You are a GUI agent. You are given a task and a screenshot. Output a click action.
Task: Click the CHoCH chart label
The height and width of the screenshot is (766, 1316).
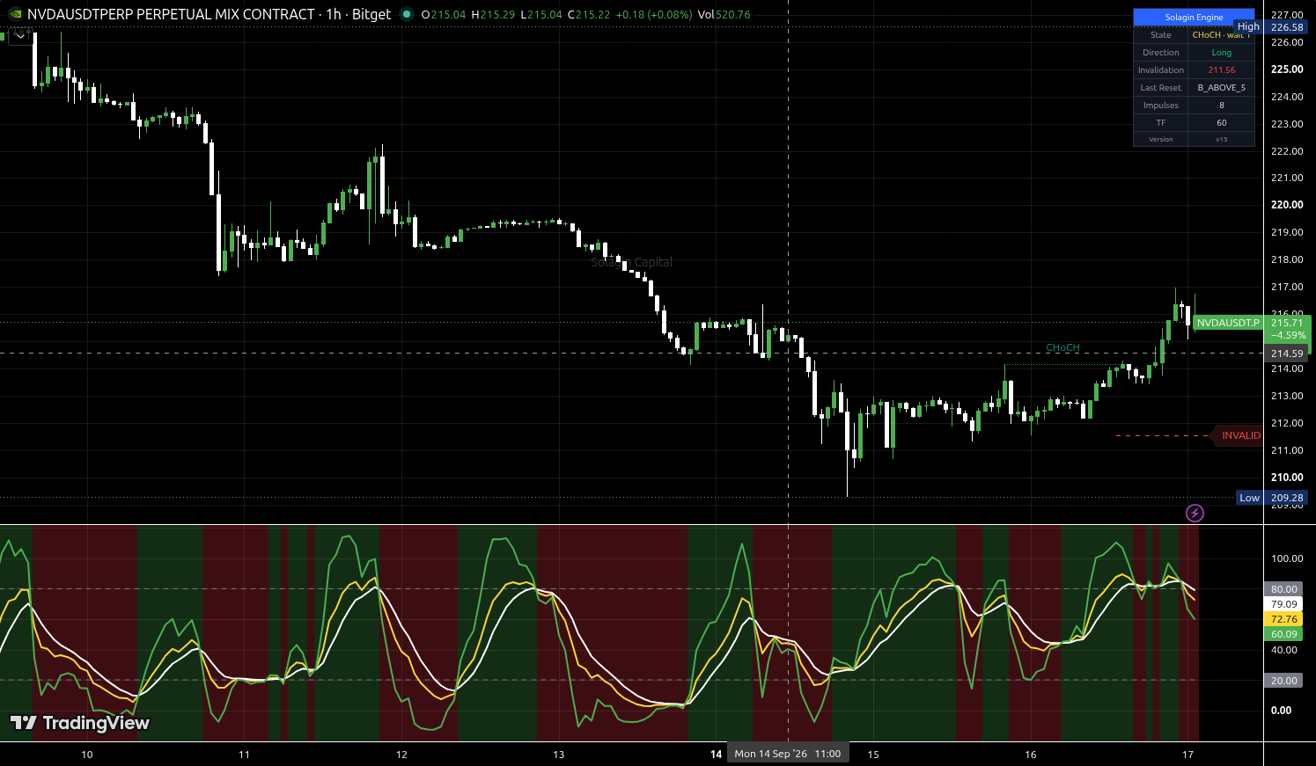tap(1062, 348)
